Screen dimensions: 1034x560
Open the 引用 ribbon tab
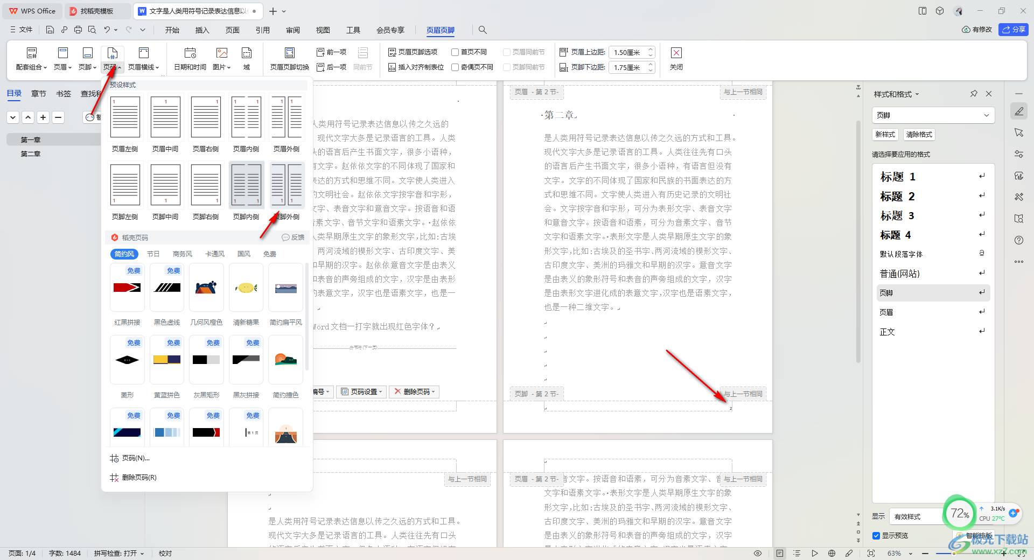[263, 30]
